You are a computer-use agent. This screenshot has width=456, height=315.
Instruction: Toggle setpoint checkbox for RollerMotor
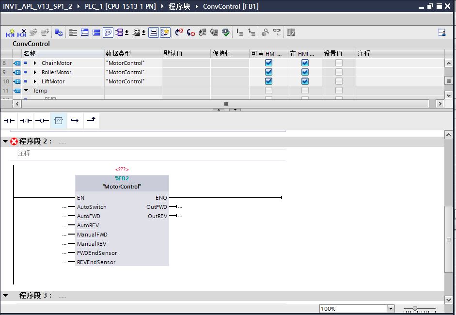(x=339, y=72)
